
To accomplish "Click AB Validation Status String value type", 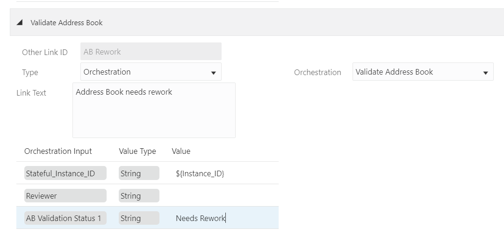I will click(139, 218).
